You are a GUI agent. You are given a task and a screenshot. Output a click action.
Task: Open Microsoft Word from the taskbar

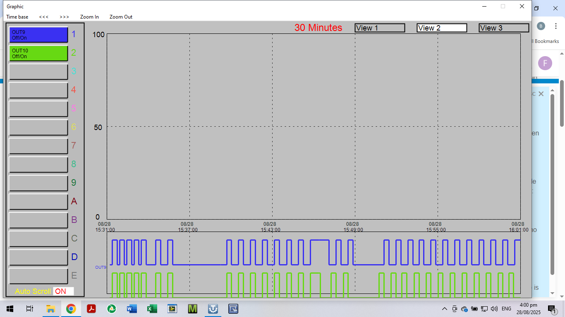(x=132, y=309)
